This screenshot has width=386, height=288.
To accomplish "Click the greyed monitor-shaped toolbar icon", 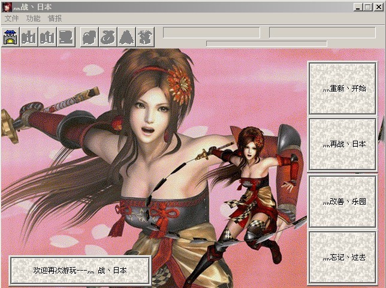I will coord(66,37).
